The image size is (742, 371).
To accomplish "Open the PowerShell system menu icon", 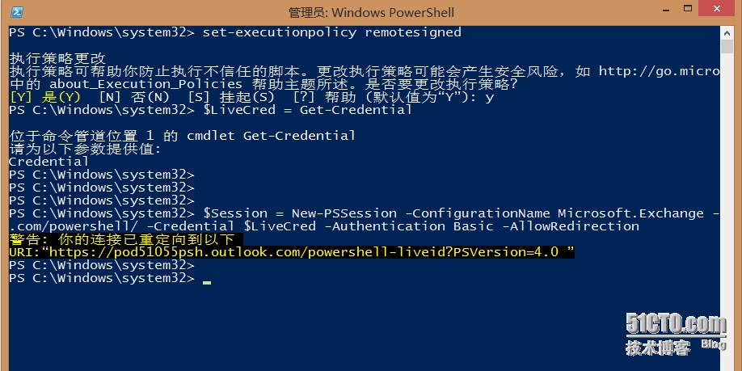I will tap(17, 12).
